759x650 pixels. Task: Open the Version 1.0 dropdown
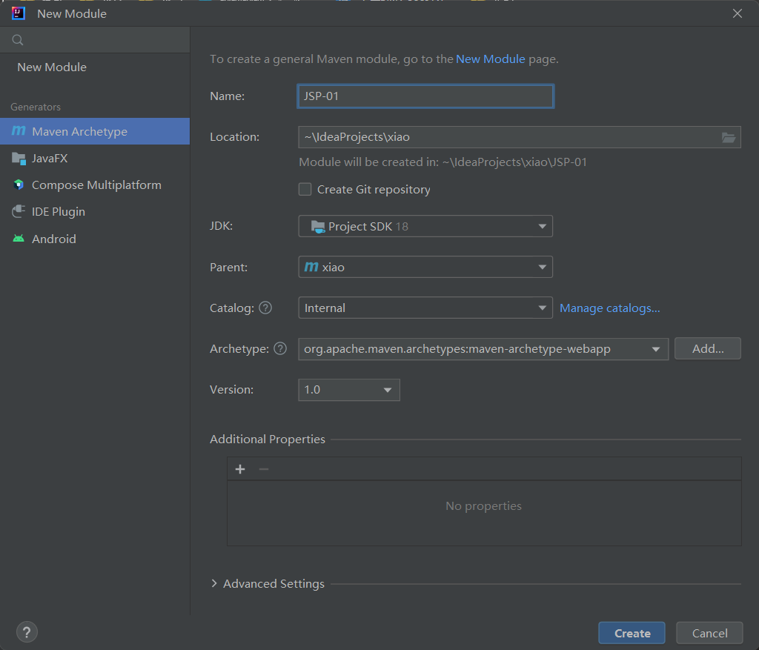[x=349, y=390]
